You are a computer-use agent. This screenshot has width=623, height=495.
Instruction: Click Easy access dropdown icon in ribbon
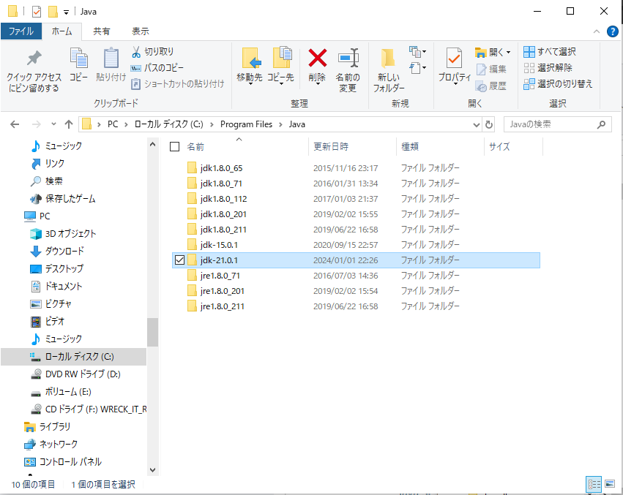[417, 68]
